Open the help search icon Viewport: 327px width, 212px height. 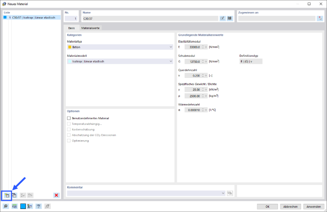point(6,206)
